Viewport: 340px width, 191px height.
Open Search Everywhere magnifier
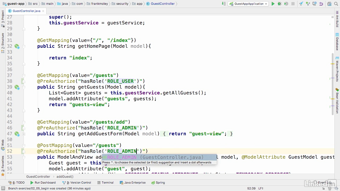tap(335, 4)
